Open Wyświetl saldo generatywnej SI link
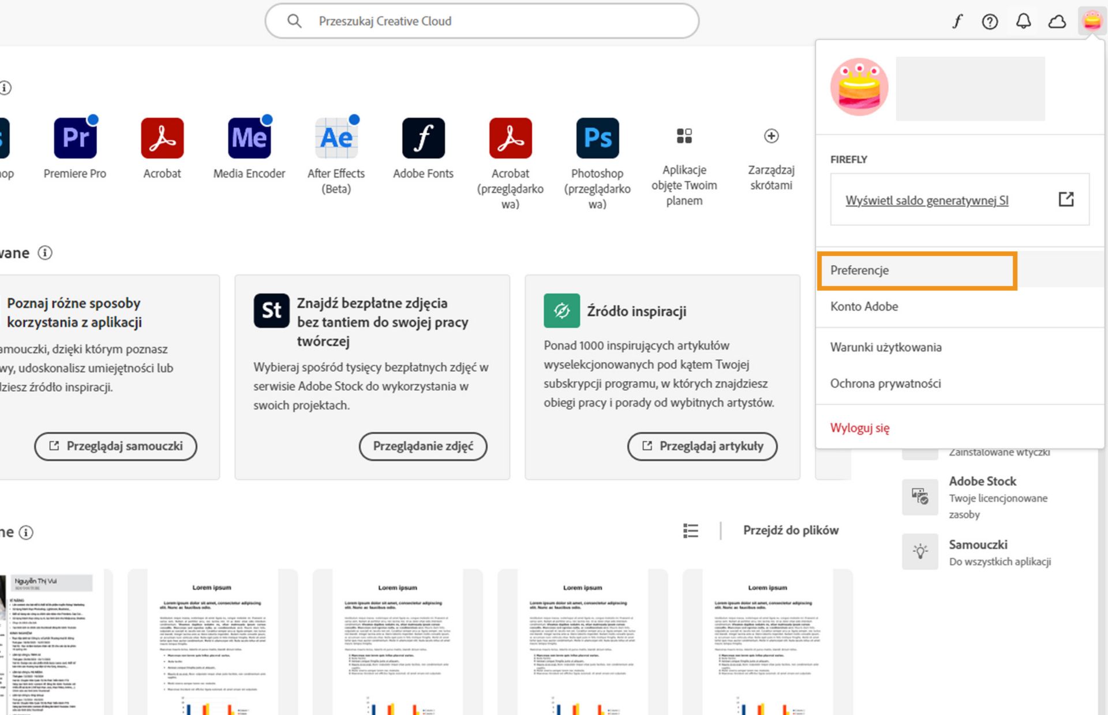 coord(927,201)
